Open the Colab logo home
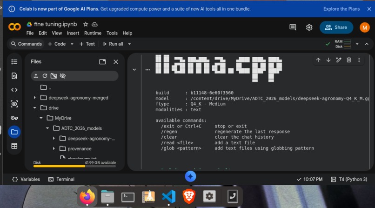The height and width of the screenshot is (208, 375). point(14,27)
